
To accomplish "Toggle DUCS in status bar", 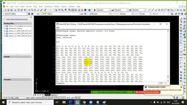I will [64, 98].
